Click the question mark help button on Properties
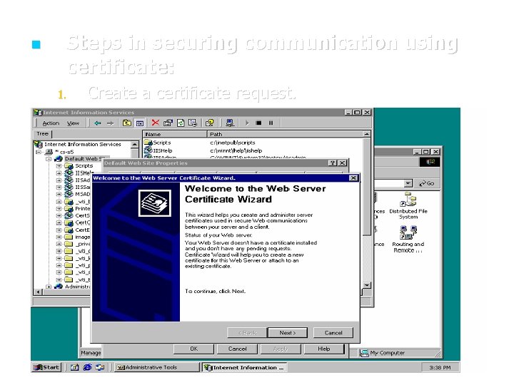Viewport: 514px width, 385px height. [x=333, y=163]
